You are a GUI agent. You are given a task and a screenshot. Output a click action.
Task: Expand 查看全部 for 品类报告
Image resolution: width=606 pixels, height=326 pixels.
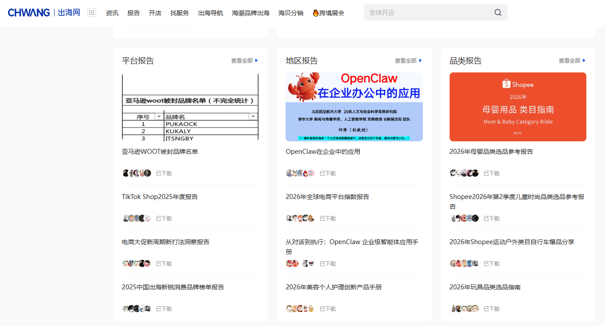tap(572, 61)
